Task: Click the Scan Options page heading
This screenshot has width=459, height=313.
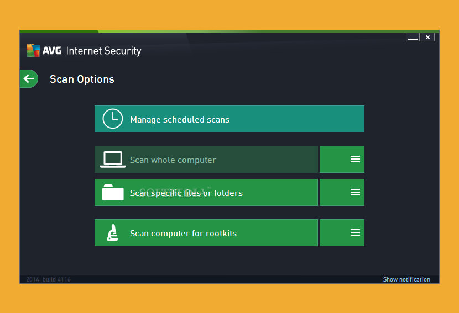Action: point(82,79)
